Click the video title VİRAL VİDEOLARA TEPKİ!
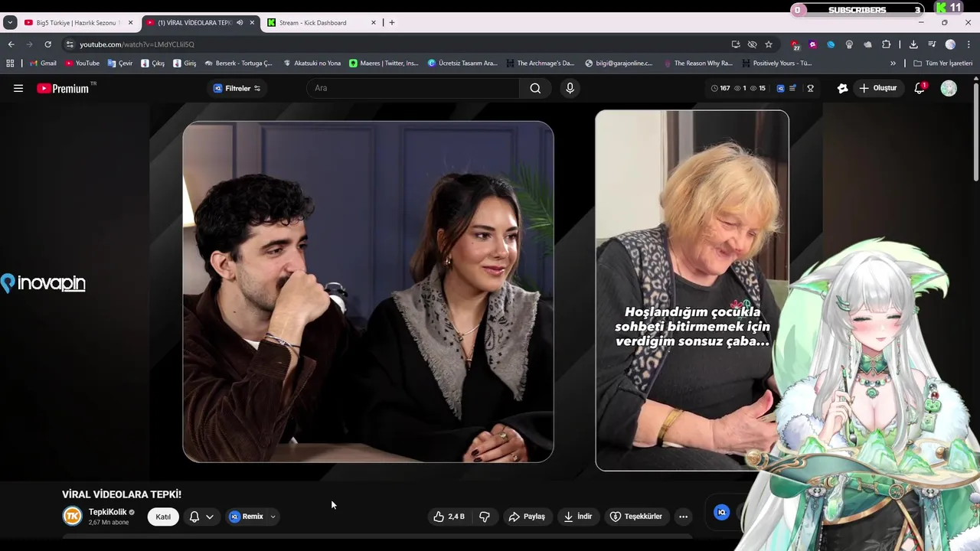980x551 pixels. point(122,494)
